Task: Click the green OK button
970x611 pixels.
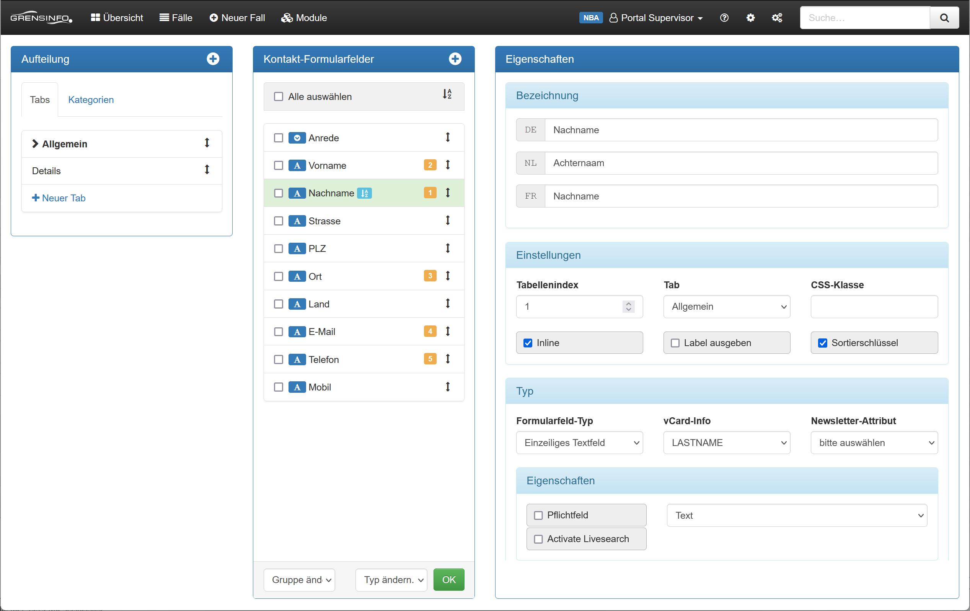Action: click(x=448, y=580)
